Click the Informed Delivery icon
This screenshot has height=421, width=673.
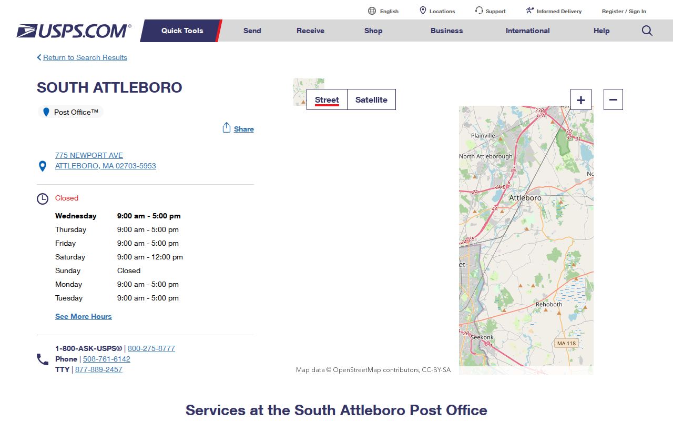[x=530, y=11]
